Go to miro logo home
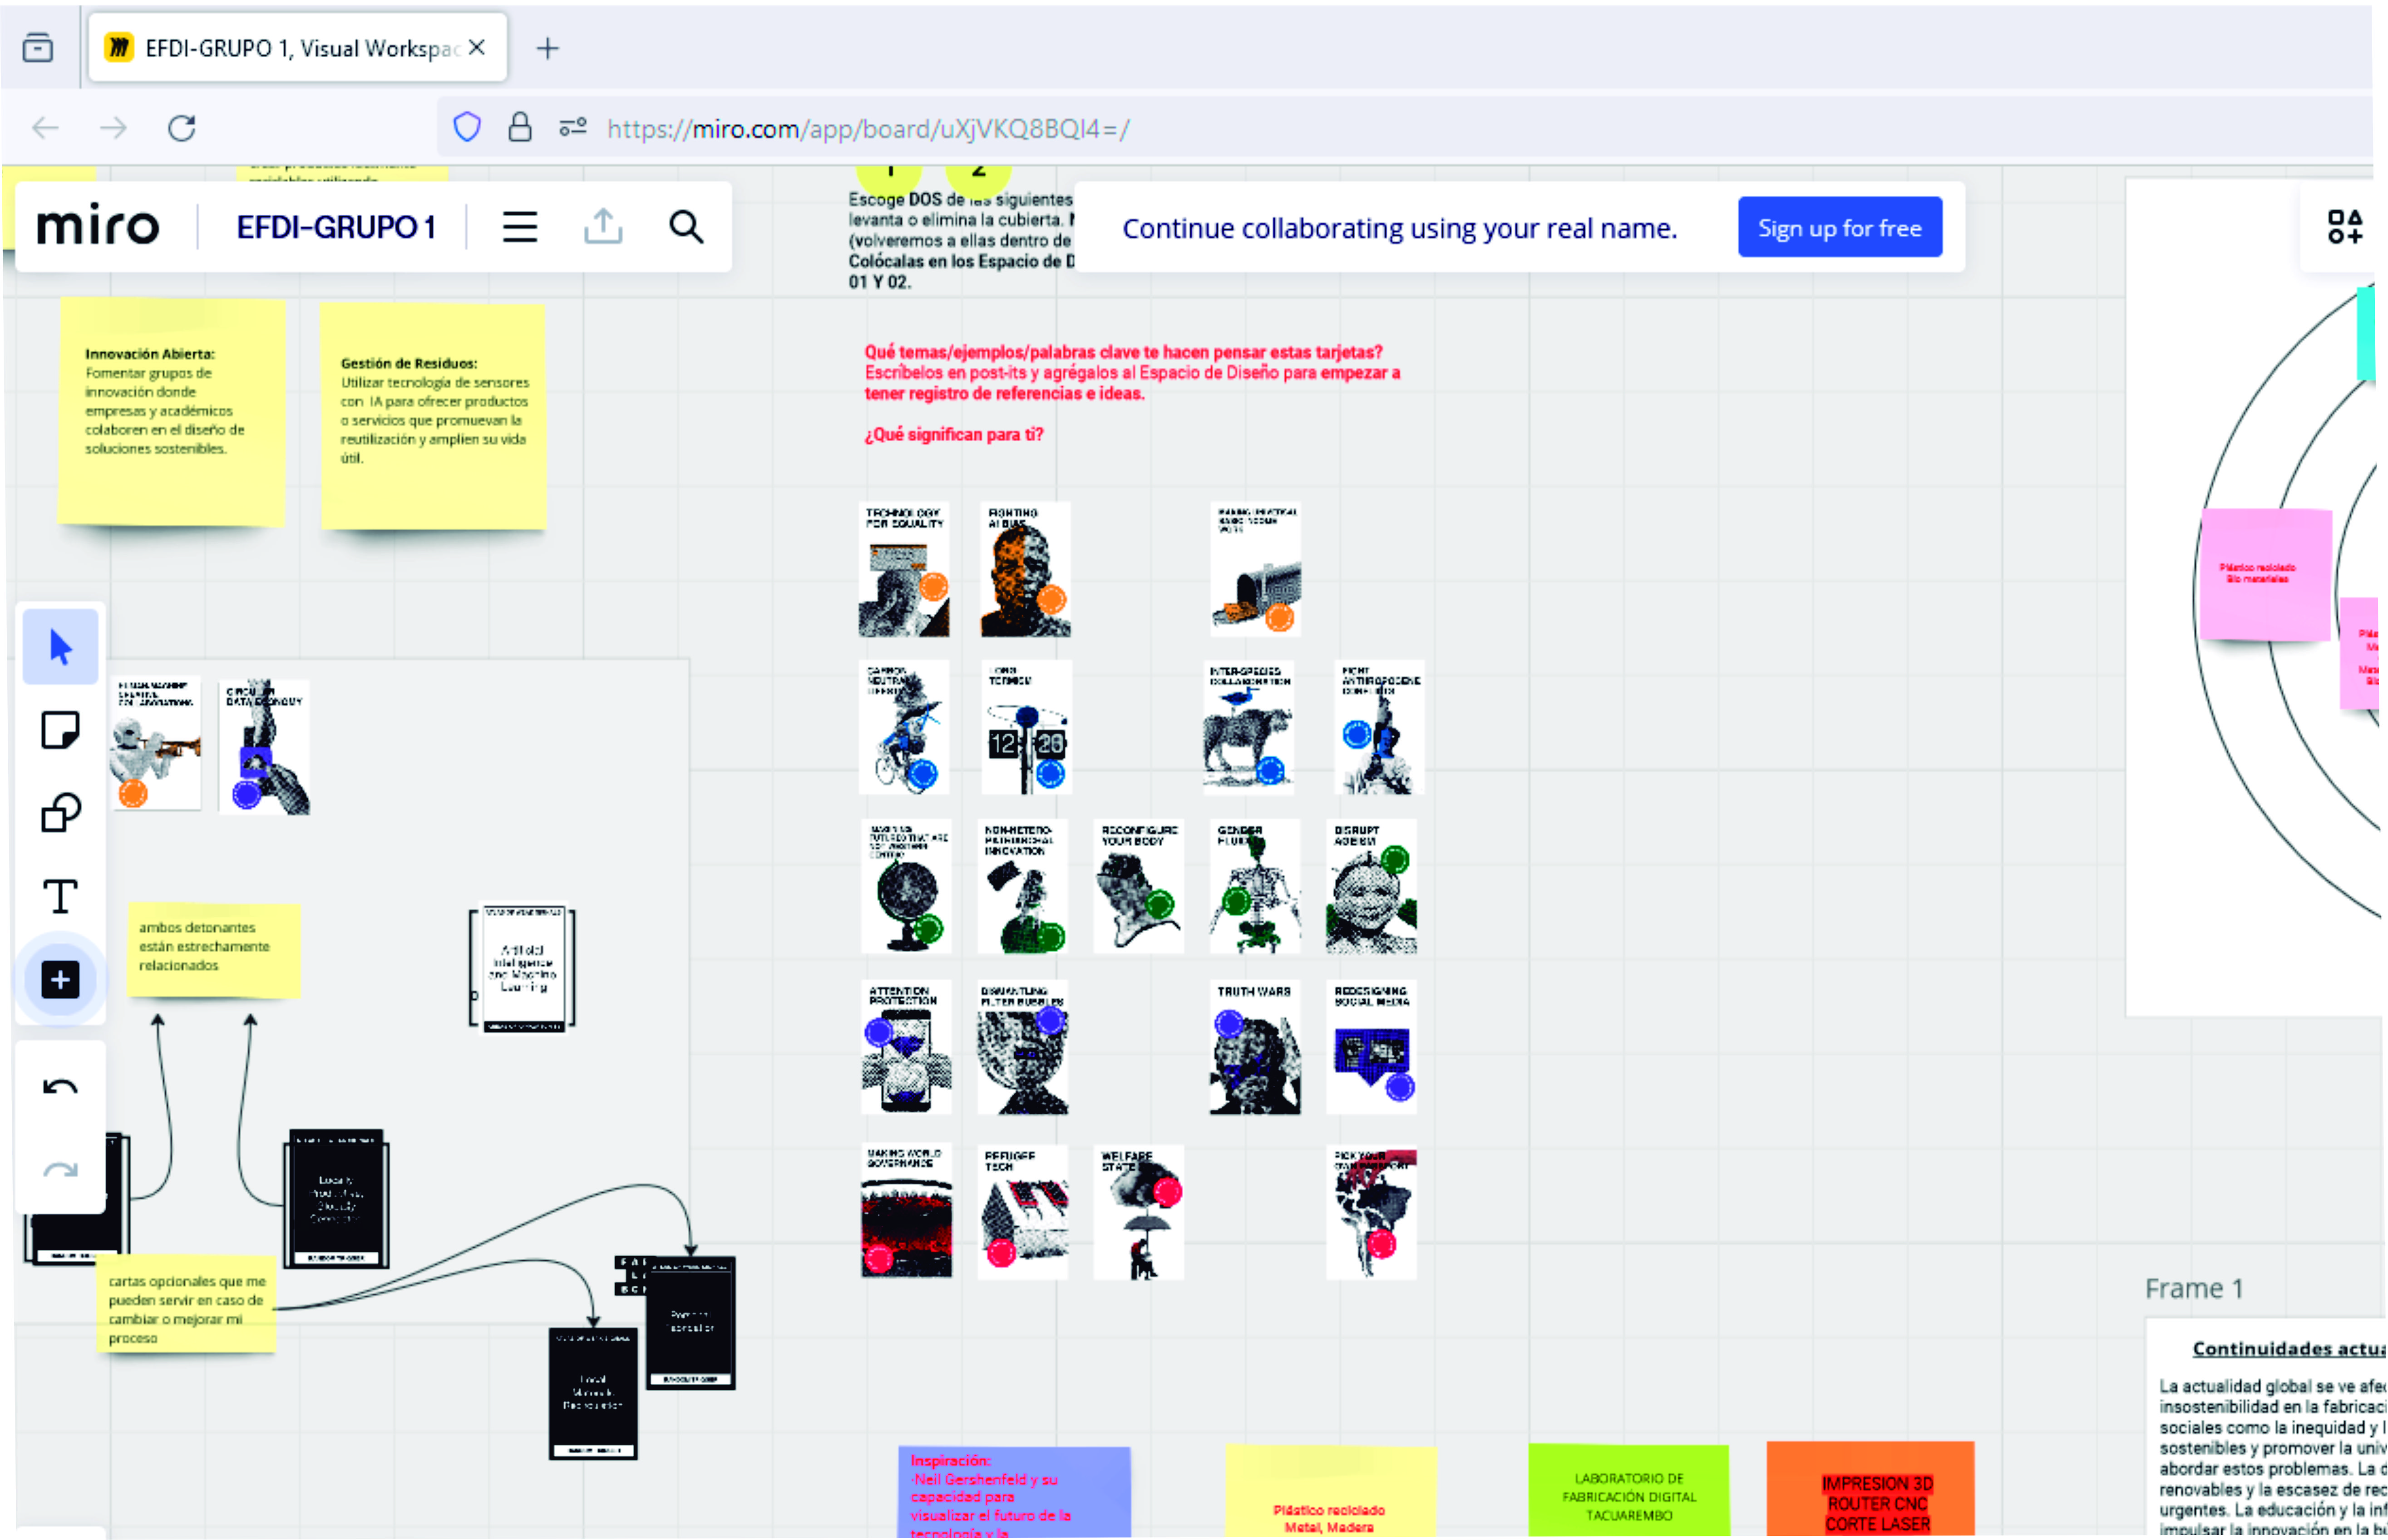This screenshot has height=1540, width=2388. (98, 226)
